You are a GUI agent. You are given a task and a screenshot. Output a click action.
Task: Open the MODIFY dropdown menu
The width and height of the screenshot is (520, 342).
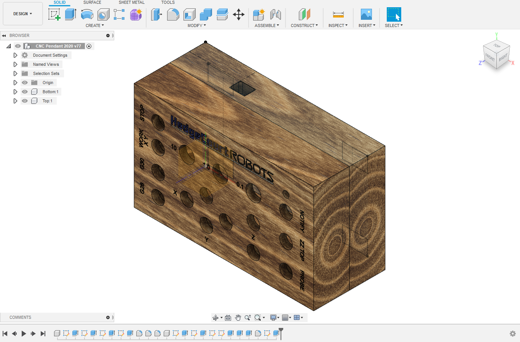(x=197, y=25)
